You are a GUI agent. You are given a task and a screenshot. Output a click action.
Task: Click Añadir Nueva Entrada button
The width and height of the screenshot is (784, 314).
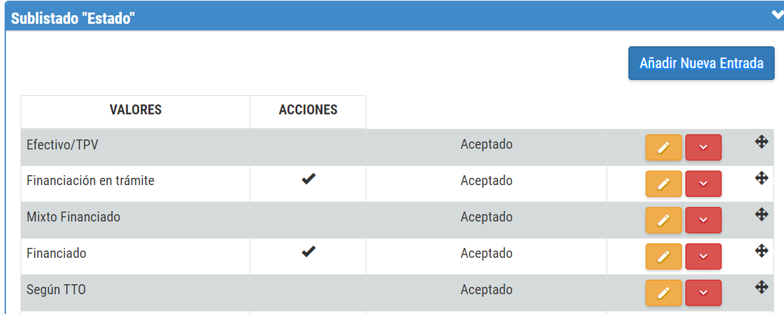click(701, 63)
